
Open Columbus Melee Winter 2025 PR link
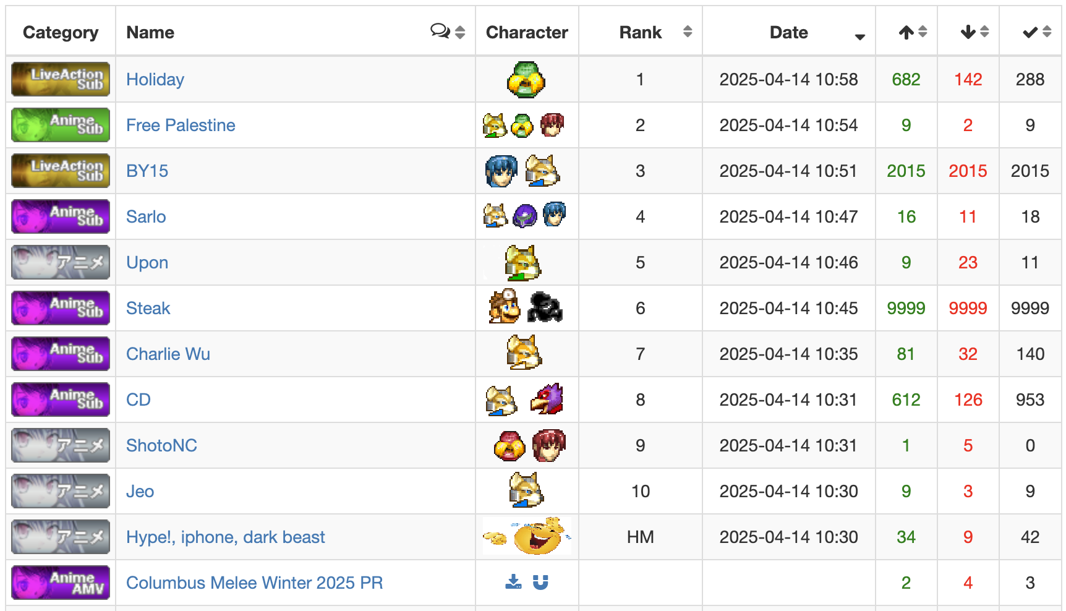pos(254,583)
